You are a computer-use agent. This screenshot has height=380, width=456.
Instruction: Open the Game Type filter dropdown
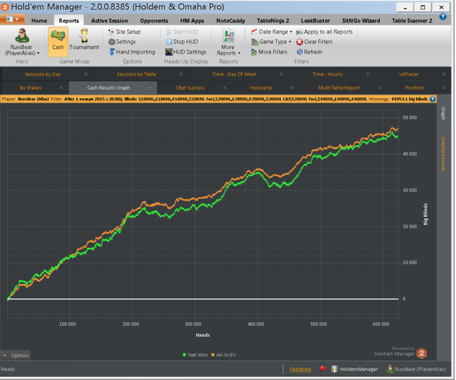point(272,42)
